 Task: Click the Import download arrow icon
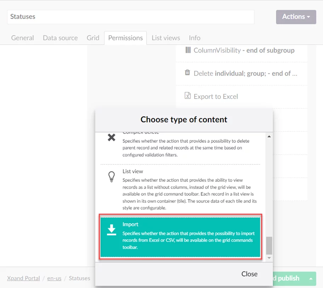point(112,230)
